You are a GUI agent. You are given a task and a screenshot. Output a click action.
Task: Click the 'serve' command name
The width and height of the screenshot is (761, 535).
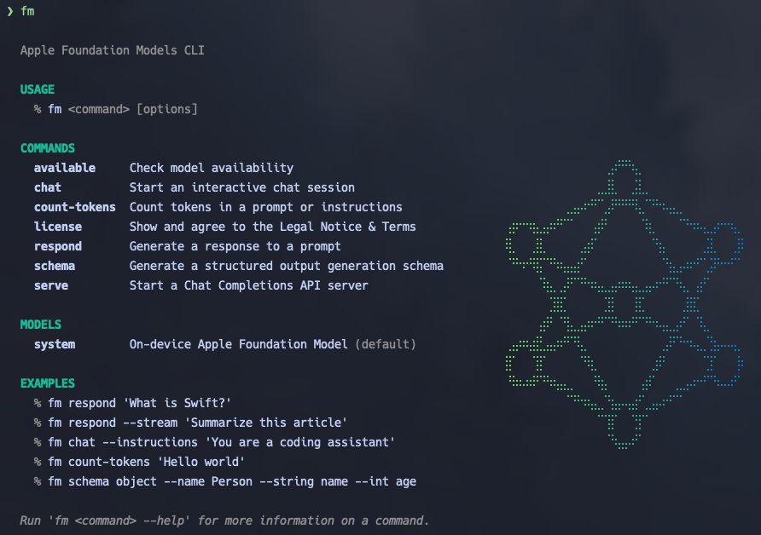(51, 285)
